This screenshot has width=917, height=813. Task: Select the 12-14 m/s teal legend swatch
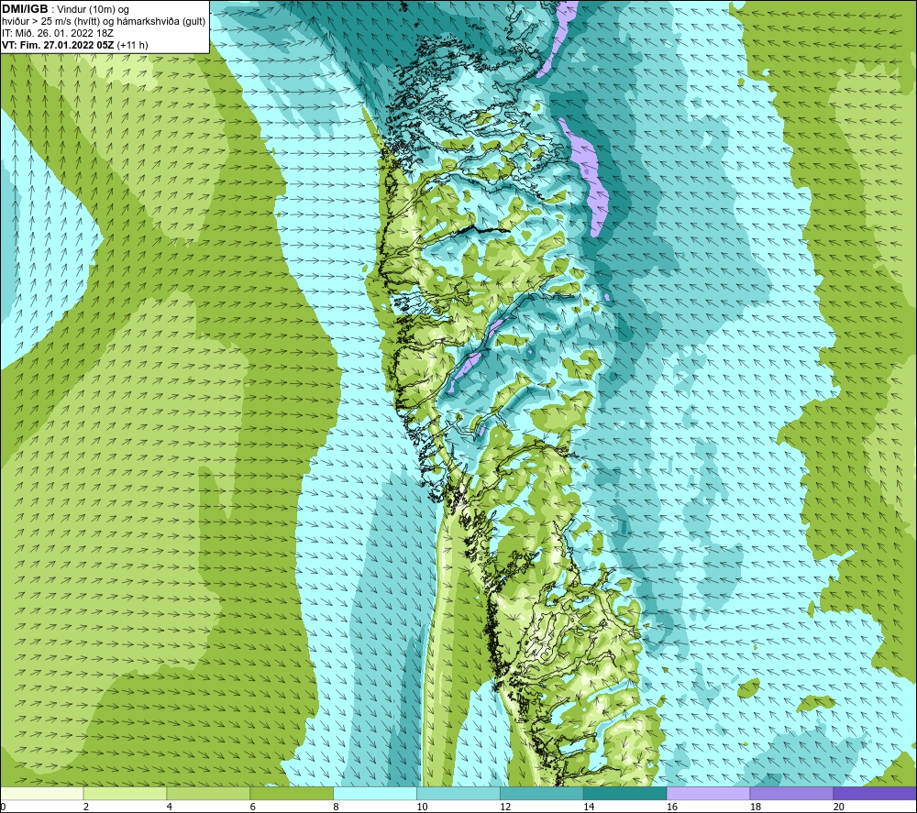tap(542, 793)
